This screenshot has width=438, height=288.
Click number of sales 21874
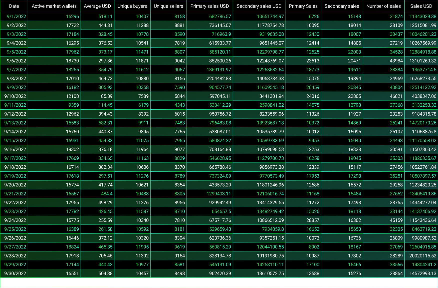pos(384,17)
